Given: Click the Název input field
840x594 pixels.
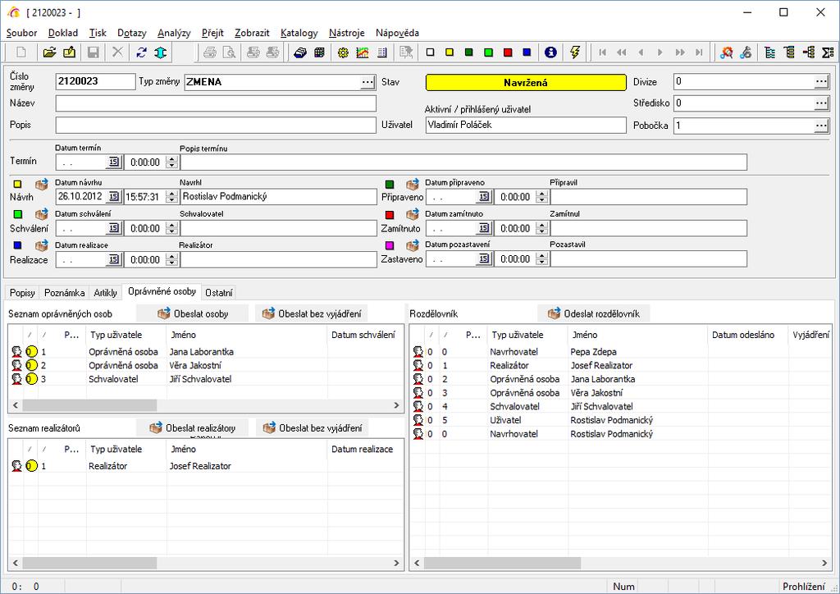Looking at the screenshot, I should (216, 103).
